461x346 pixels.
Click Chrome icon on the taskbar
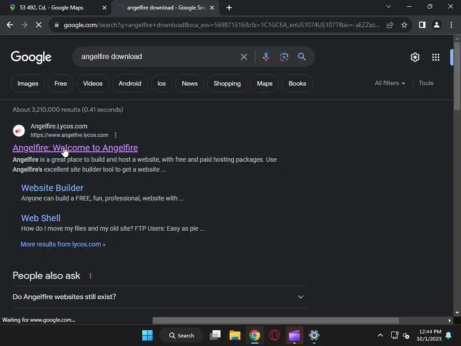255,335
